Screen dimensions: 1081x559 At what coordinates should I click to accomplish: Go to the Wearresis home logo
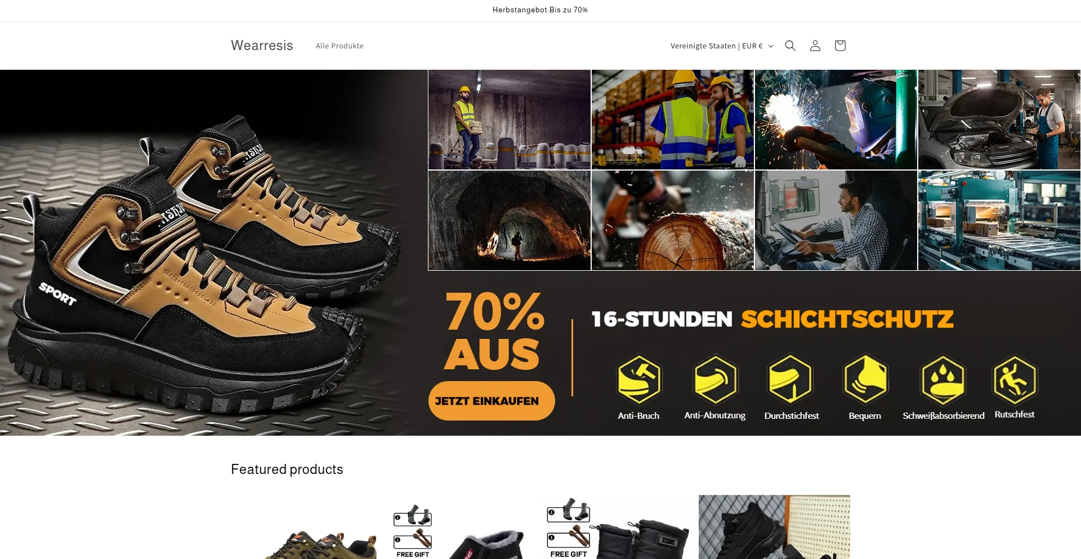click(262, 46)
